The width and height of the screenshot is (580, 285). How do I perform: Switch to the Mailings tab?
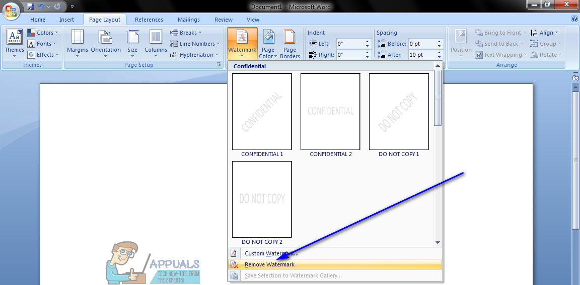pyautogui.click(x=189, y=20)
